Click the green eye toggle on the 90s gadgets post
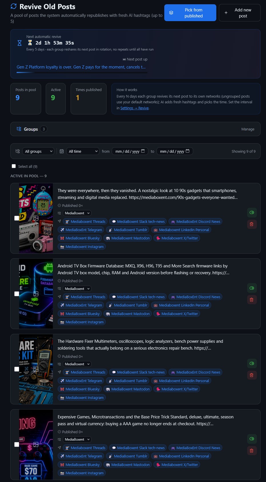 pos(252,213)
